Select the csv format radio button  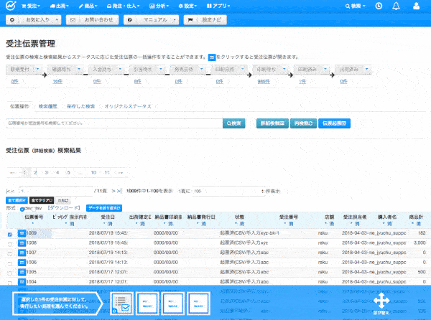click(22, 209)
